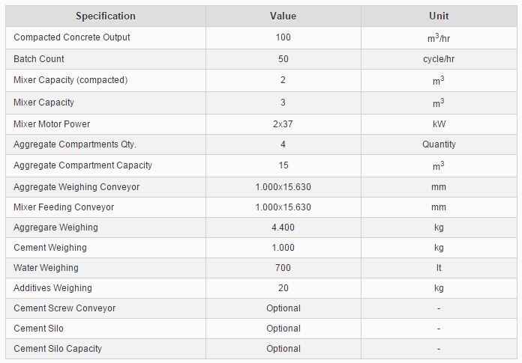Select the Aggregate Weighing Conveyor label

(76, 186)
